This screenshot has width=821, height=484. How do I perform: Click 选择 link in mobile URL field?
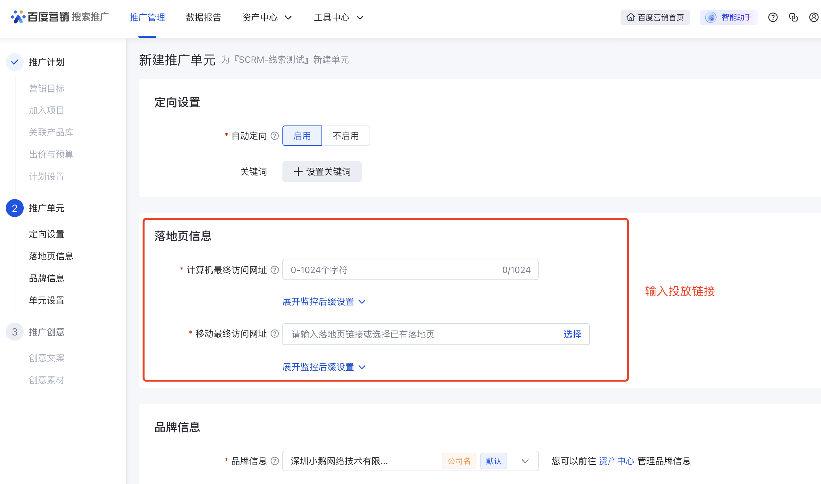click(573, 334)
